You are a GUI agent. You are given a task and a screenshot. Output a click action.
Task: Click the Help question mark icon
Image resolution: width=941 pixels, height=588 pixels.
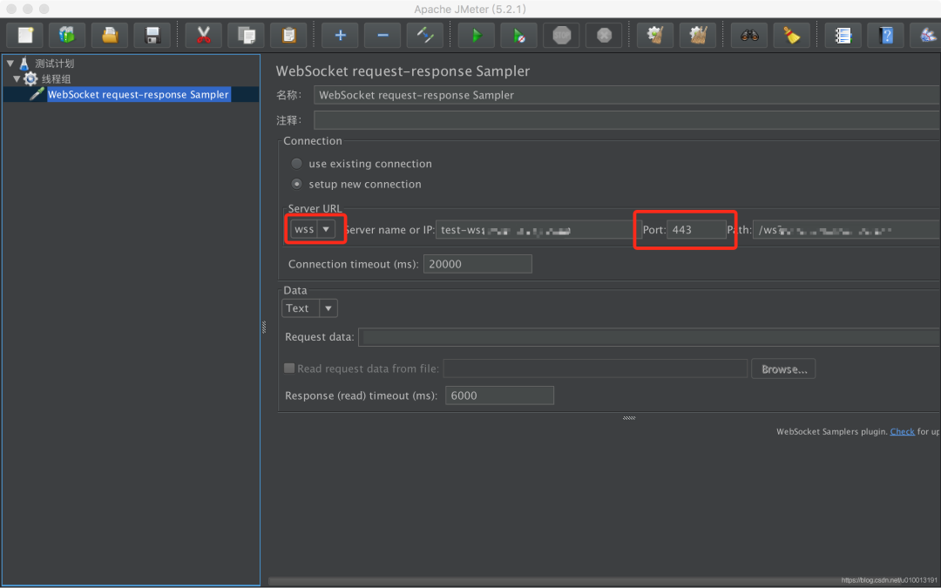pyautogui.click(x=886, y=36)
